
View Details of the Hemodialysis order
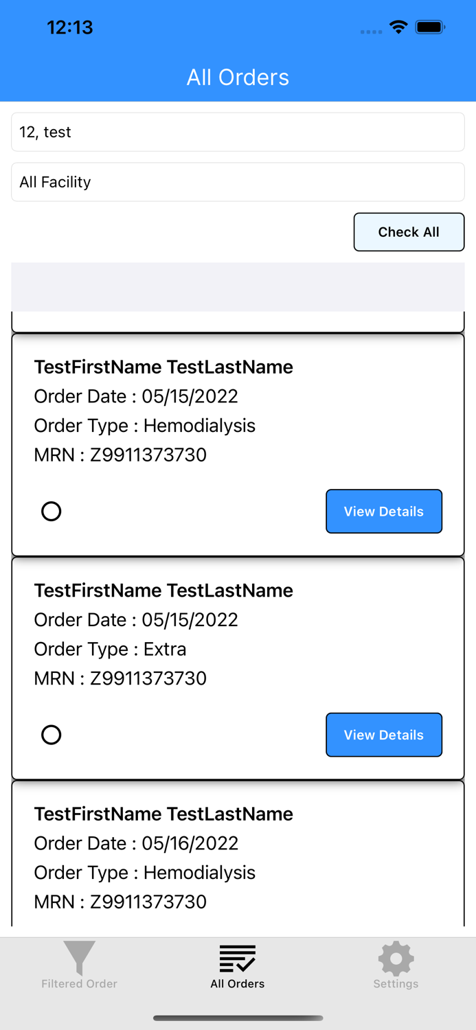[384, 511]
